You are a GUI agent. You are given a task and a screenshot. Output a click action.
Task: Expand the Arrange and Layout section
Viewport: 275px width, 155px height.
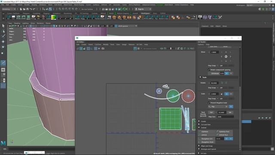click(199, 149)
